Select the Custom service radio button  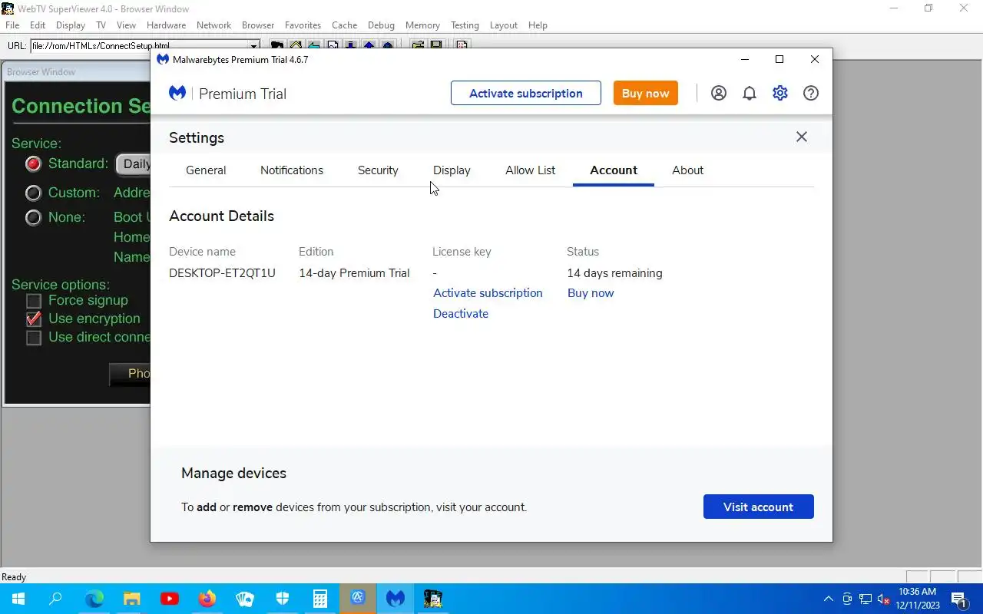33,193
